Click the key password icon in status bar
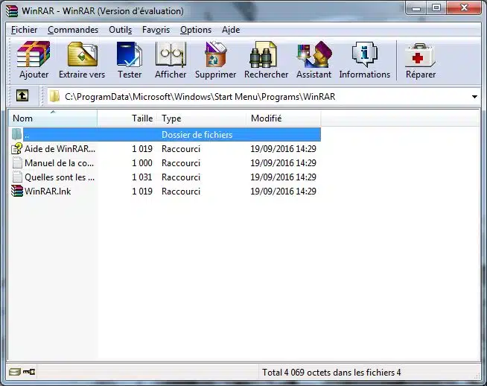Screen dimensions: 487x386 click(x=29, y=372)
